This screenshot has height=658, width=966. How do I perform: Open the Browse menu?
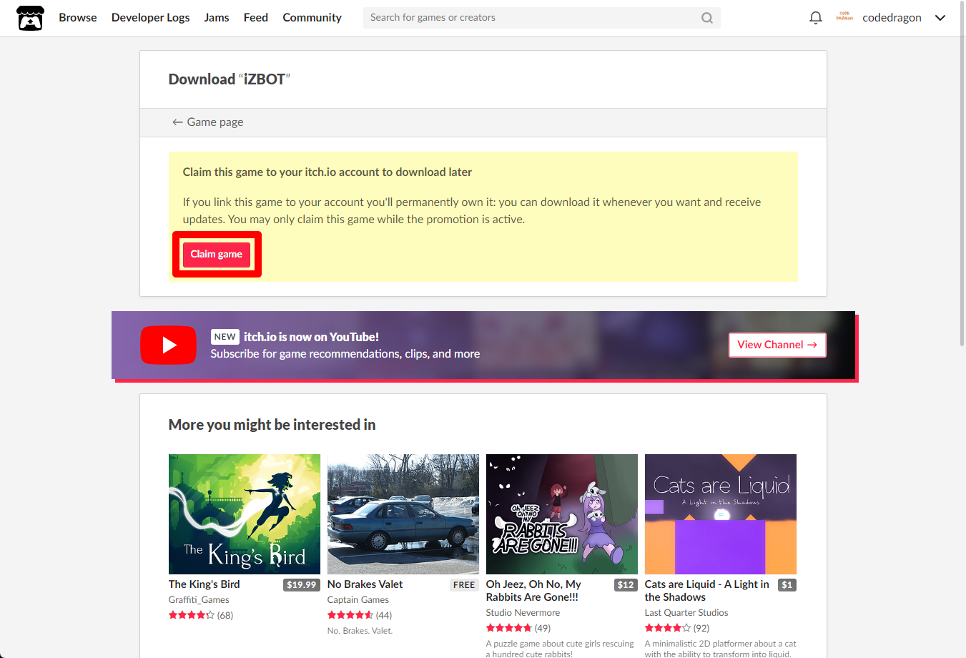point(78,18)
